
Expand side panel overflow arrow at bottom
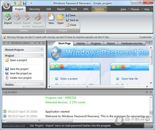coord(24,87)
